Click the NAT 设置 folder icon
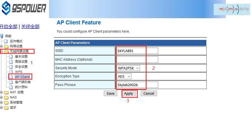Screen dimensions: 252x114 tap(7, 92)
